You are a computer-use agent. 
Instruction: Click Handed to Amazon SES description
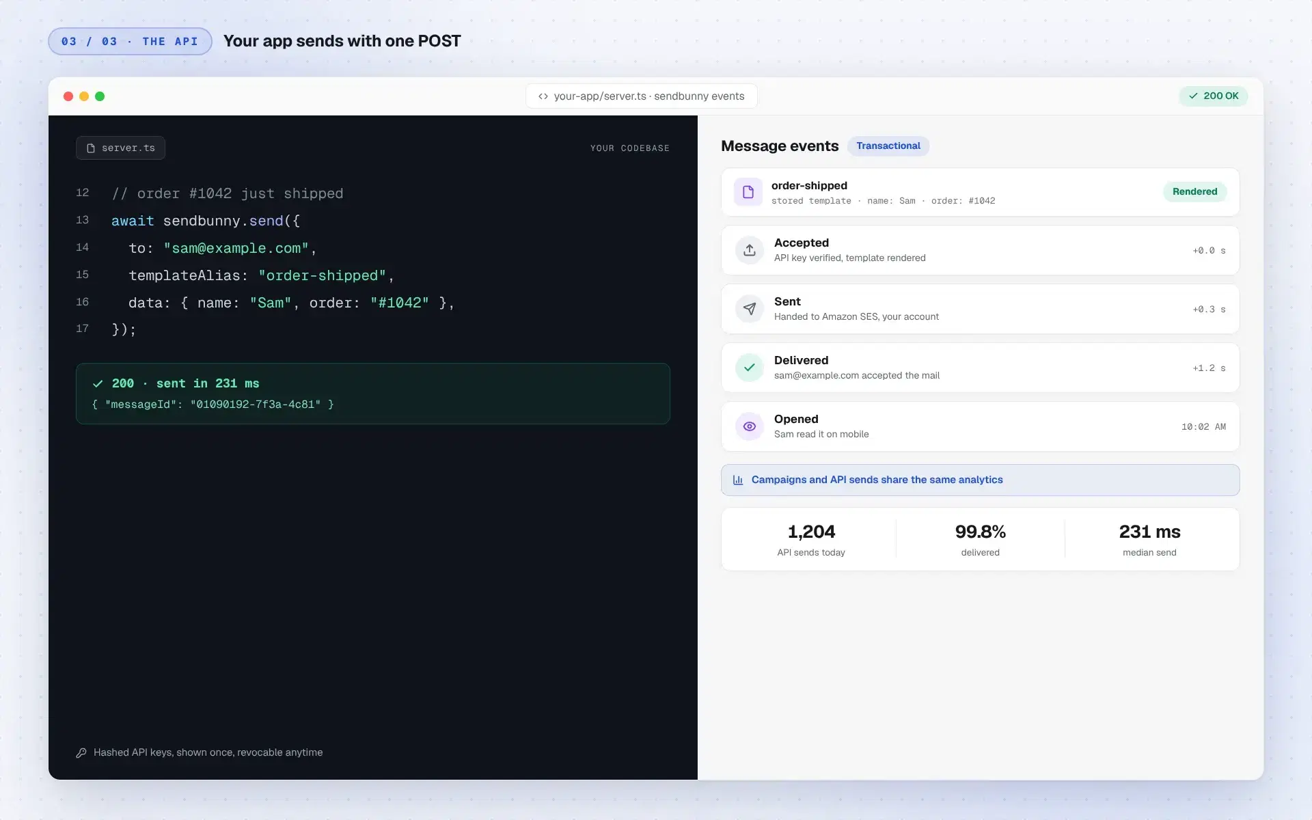coord(856,316)
